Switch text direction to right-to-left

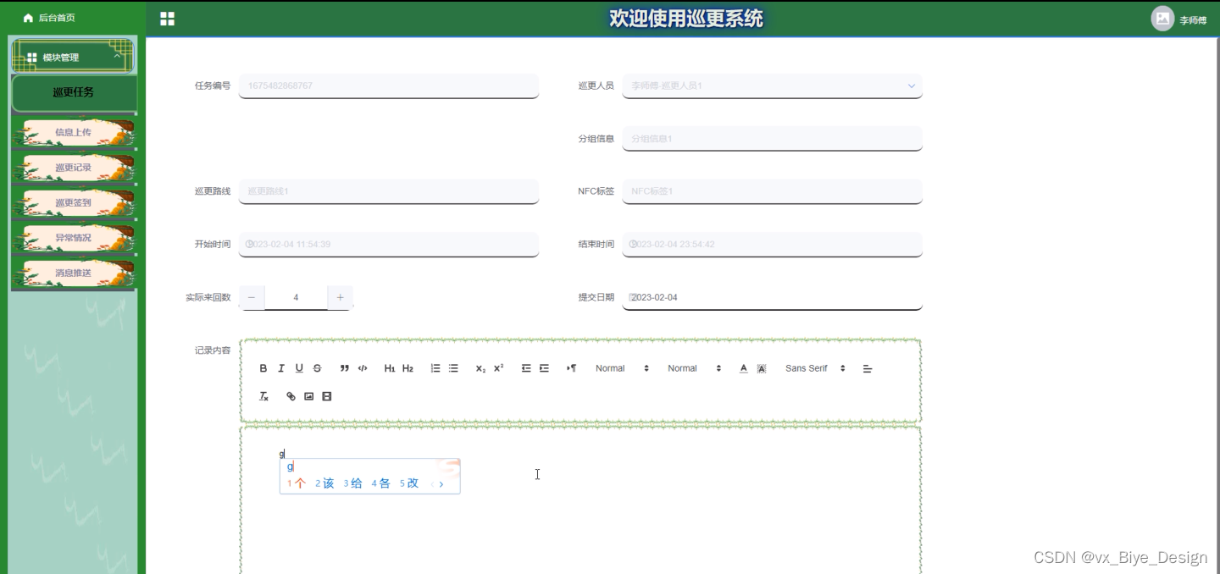(571, 368)
